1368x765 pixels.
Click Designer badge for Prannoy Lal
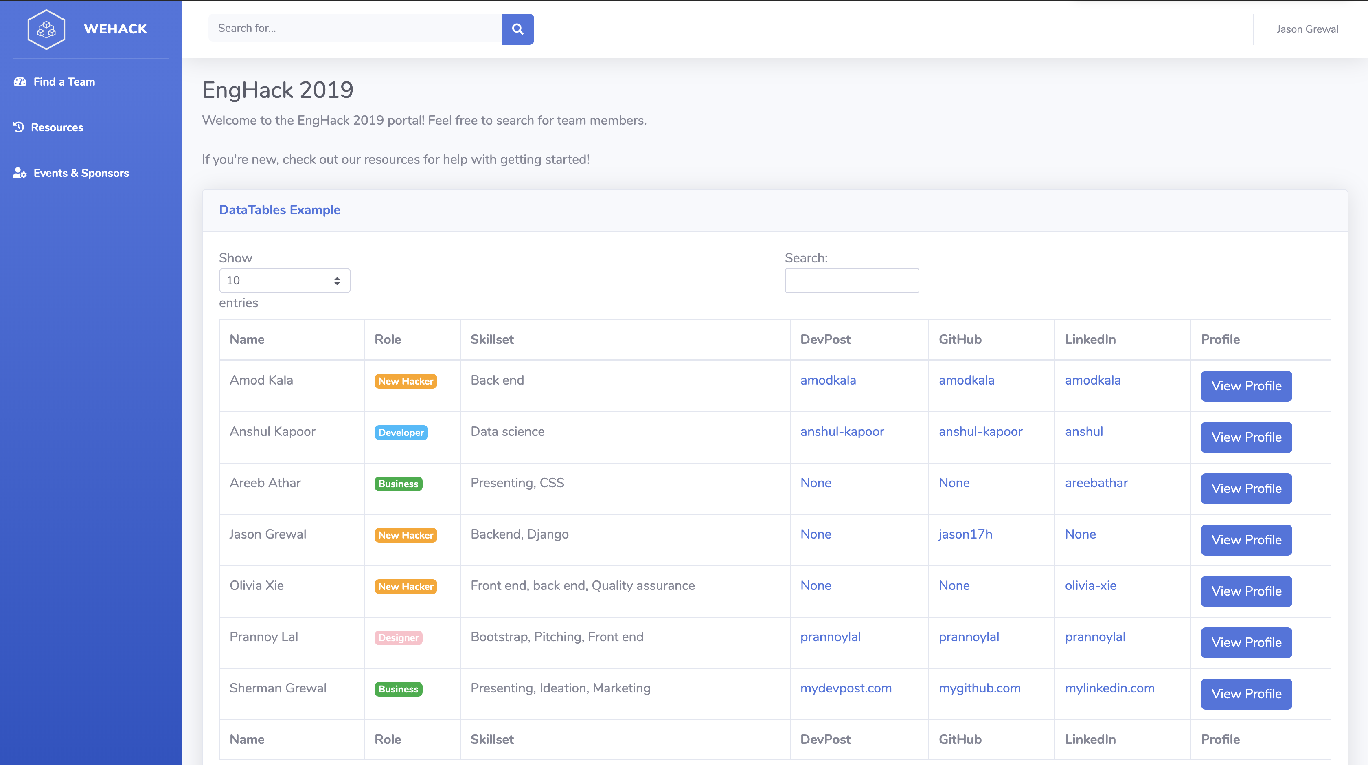[398, 638]
